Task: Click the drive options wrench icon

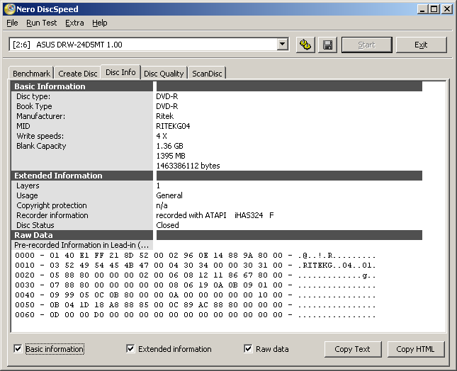Action: tap(305, 45)
